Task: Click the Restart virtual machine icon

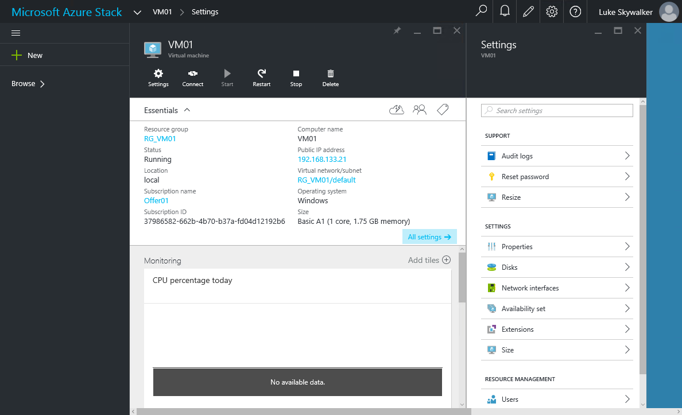Action: tap(261, 77)
